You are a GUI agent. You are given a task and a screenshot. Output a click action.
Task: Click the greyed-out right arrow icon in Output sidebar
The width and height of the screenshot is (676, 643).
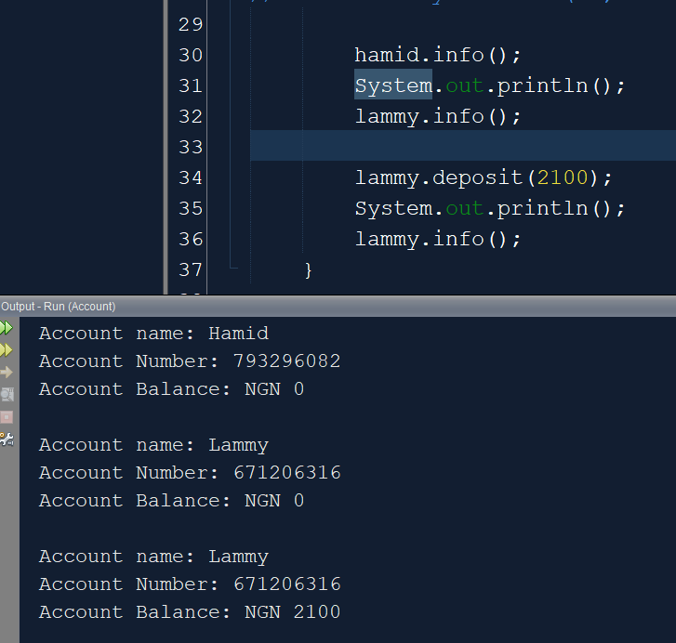click(x=7, y=372)
